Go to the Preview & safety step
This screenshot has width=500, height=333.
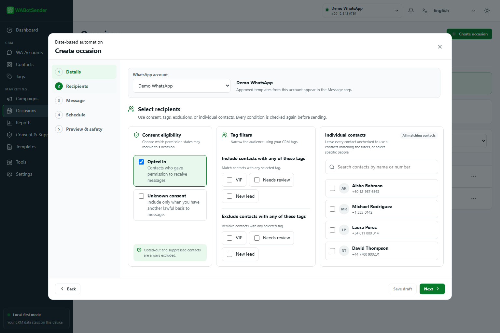(x=84, y=129)
